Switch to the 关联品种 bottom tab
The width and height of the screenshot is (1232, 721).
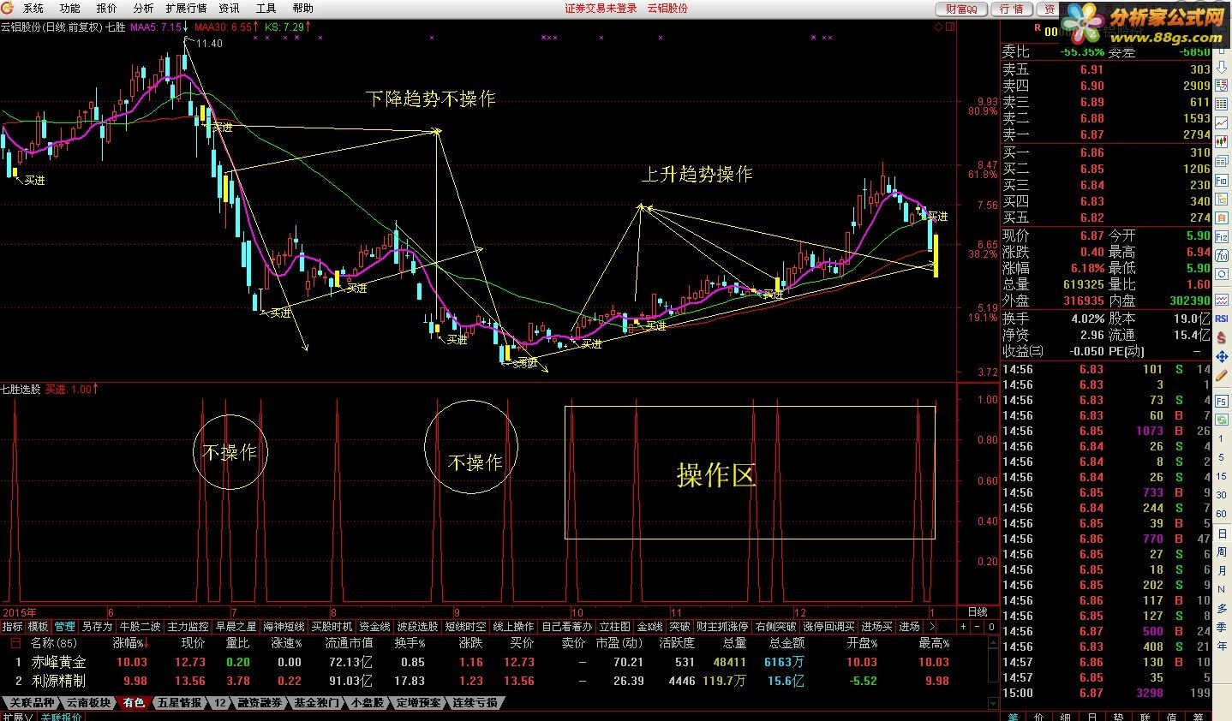[x=32, y=703]
